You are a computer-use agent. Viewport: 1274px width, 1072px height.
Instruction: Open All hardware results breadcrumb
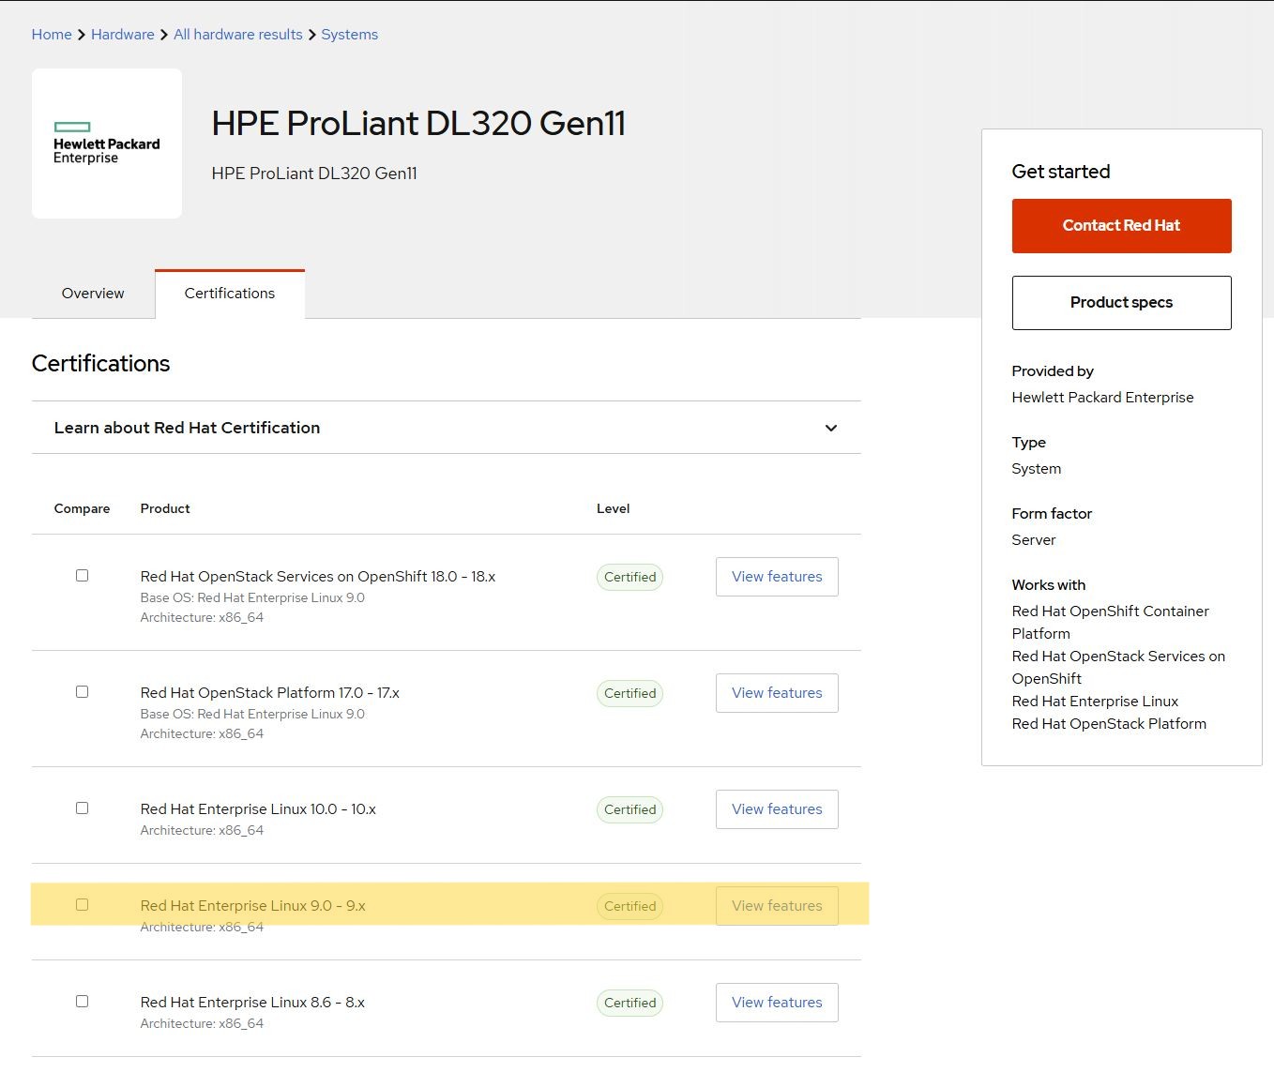click(238, 35)
